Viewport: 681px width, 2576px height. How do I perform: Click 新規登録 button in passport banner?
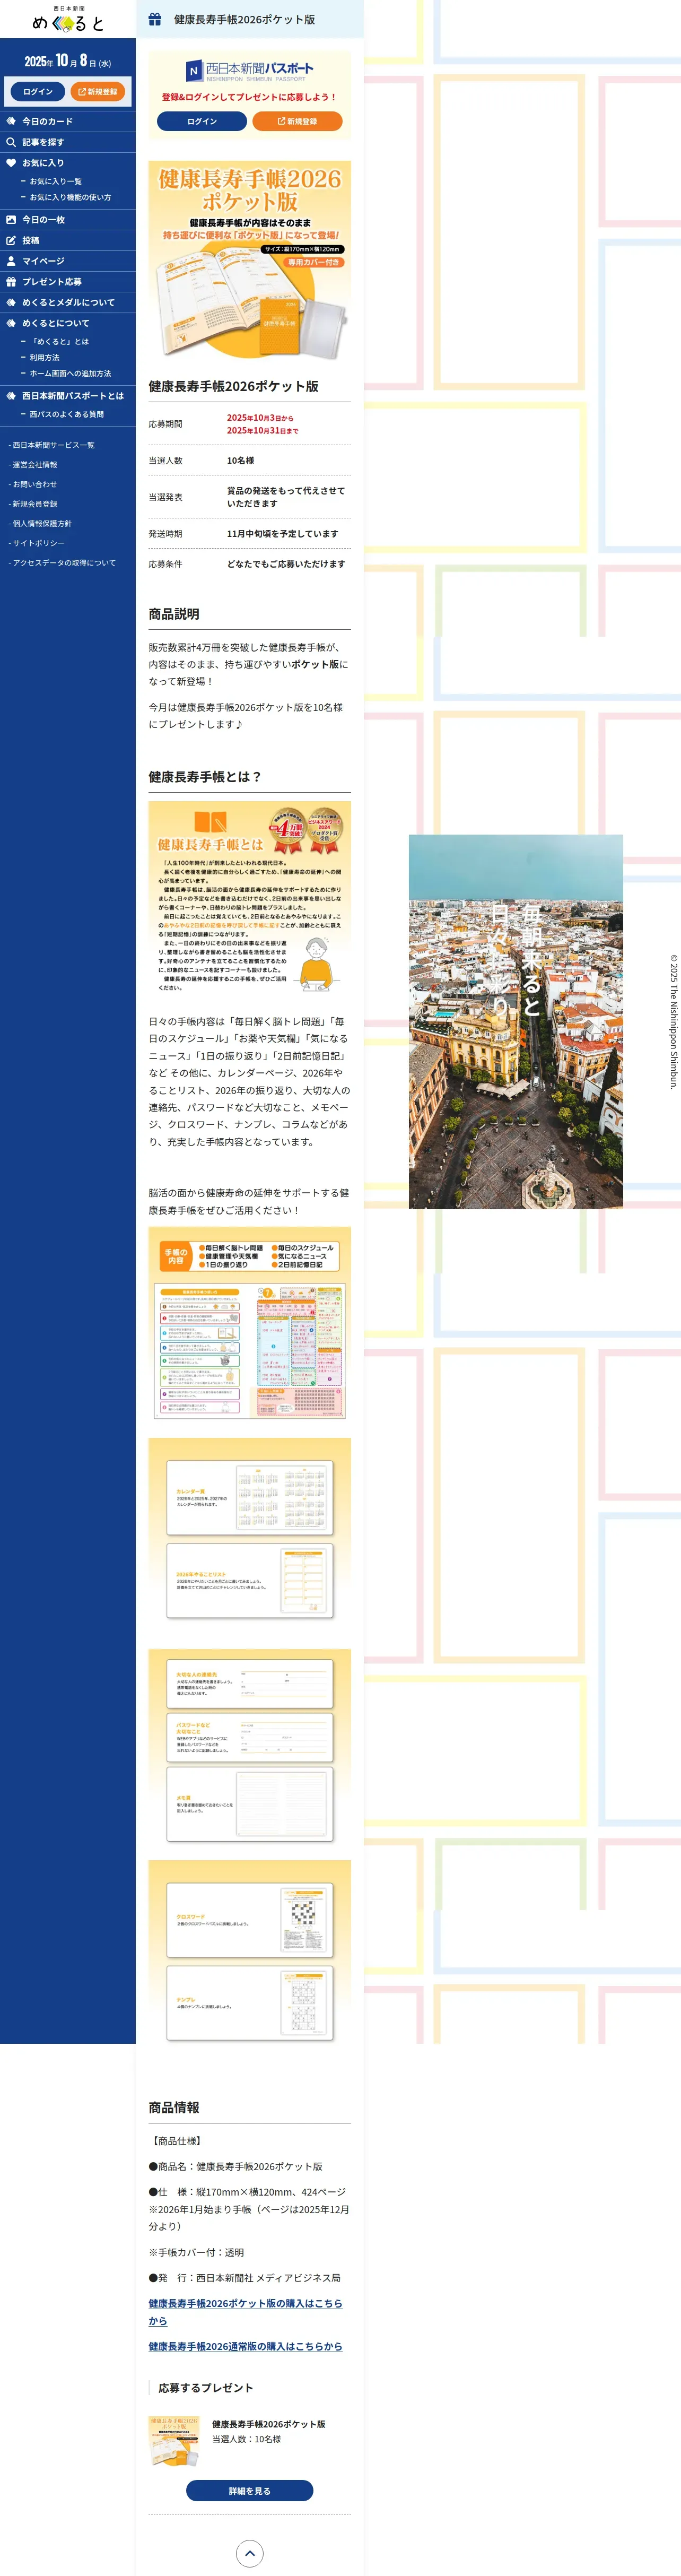tap(297, 121)
